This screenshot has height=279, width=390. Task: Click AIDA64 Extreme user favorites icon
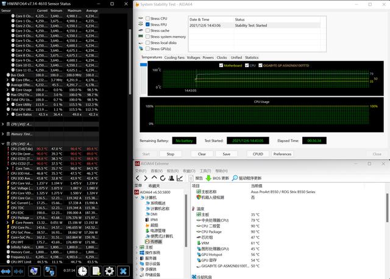point(171,178)
